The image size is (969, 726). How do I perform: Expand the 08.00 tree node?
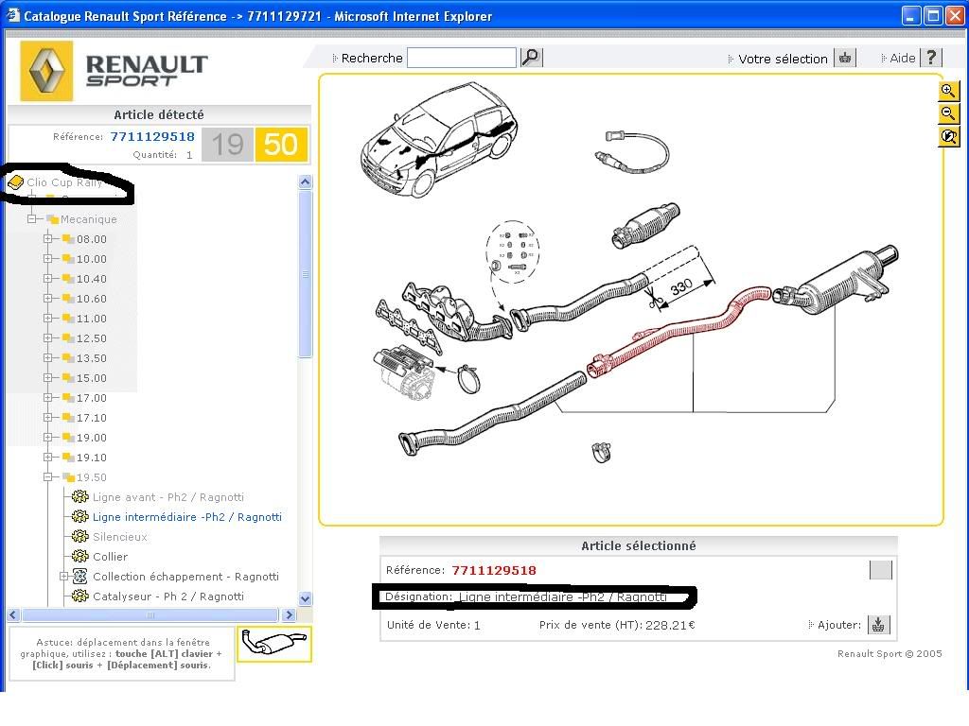click(x=47, y=239)
